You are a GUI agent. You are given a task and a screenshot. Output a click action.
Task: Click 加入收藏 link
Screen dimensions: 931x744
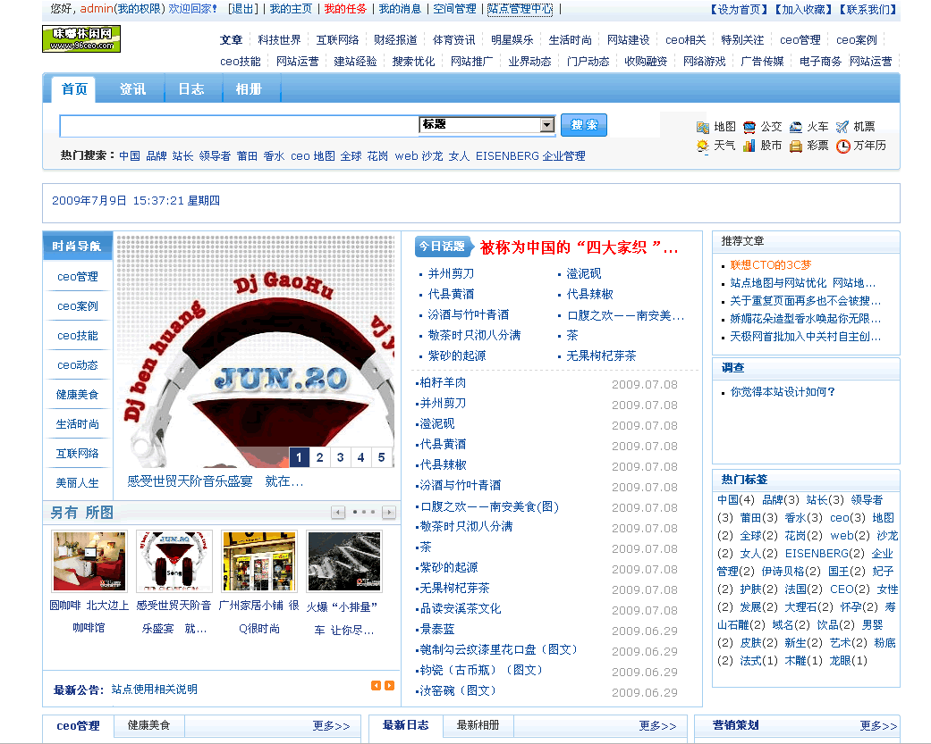[803, 10]
